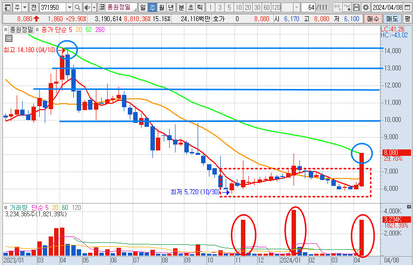The width and height of the screenshot is (413, 265).
Task: Click the 52 moving average legend
Action: coord(89,29)
